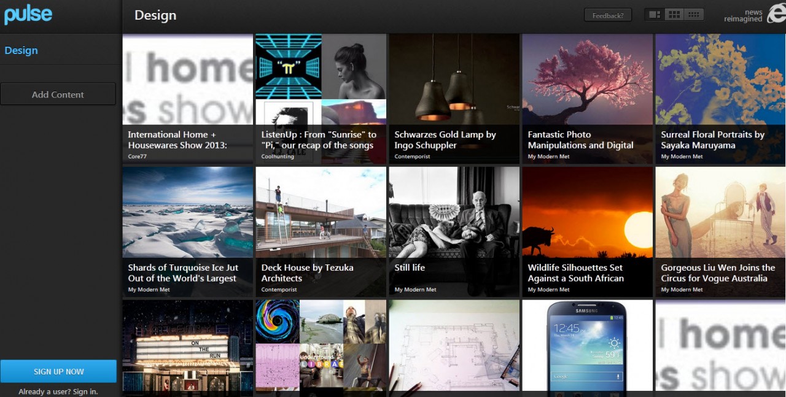Open the Deck House by Tezuka Architects headline

307,273
